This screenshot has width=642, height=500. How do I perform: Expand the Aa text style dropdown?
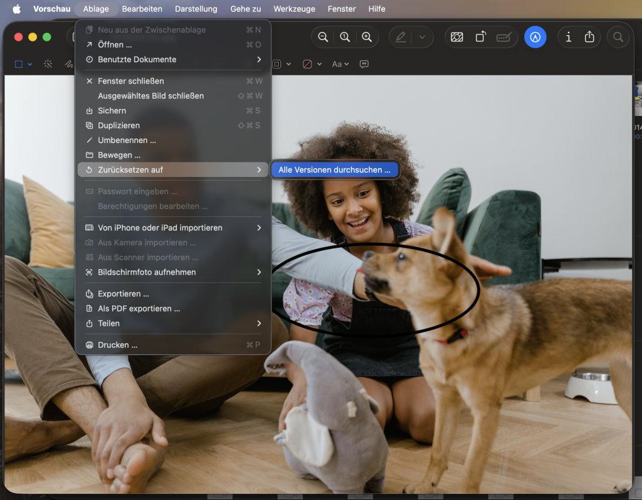(x=340, y=64)
